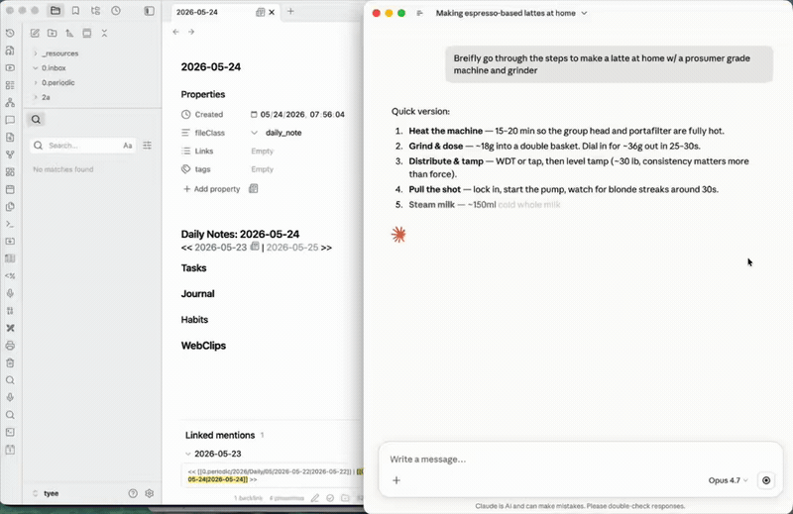Navigate back in Obsidian note history
This screenshot has height=514, width=793.
[x=175, y=32]
